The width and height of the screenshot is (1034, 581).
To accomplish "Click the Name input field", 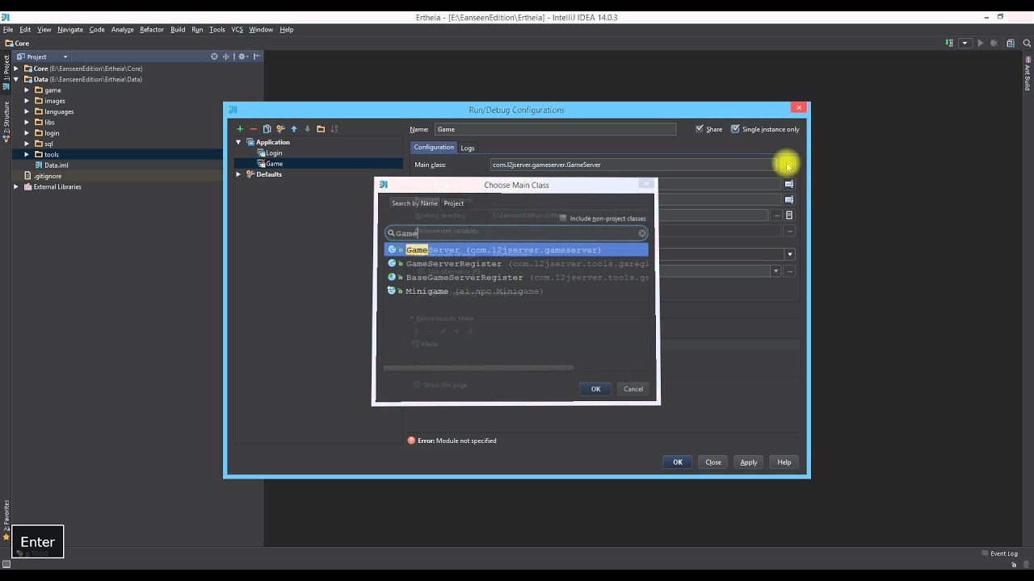I will point(555,129).
